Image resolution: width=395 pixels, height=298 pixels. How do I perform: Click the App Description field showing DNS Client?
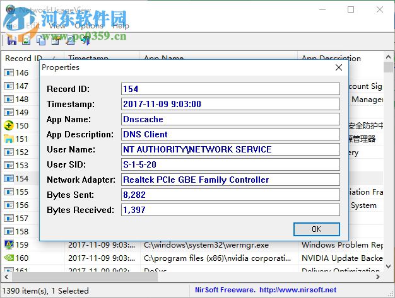[x=230, y=134]
